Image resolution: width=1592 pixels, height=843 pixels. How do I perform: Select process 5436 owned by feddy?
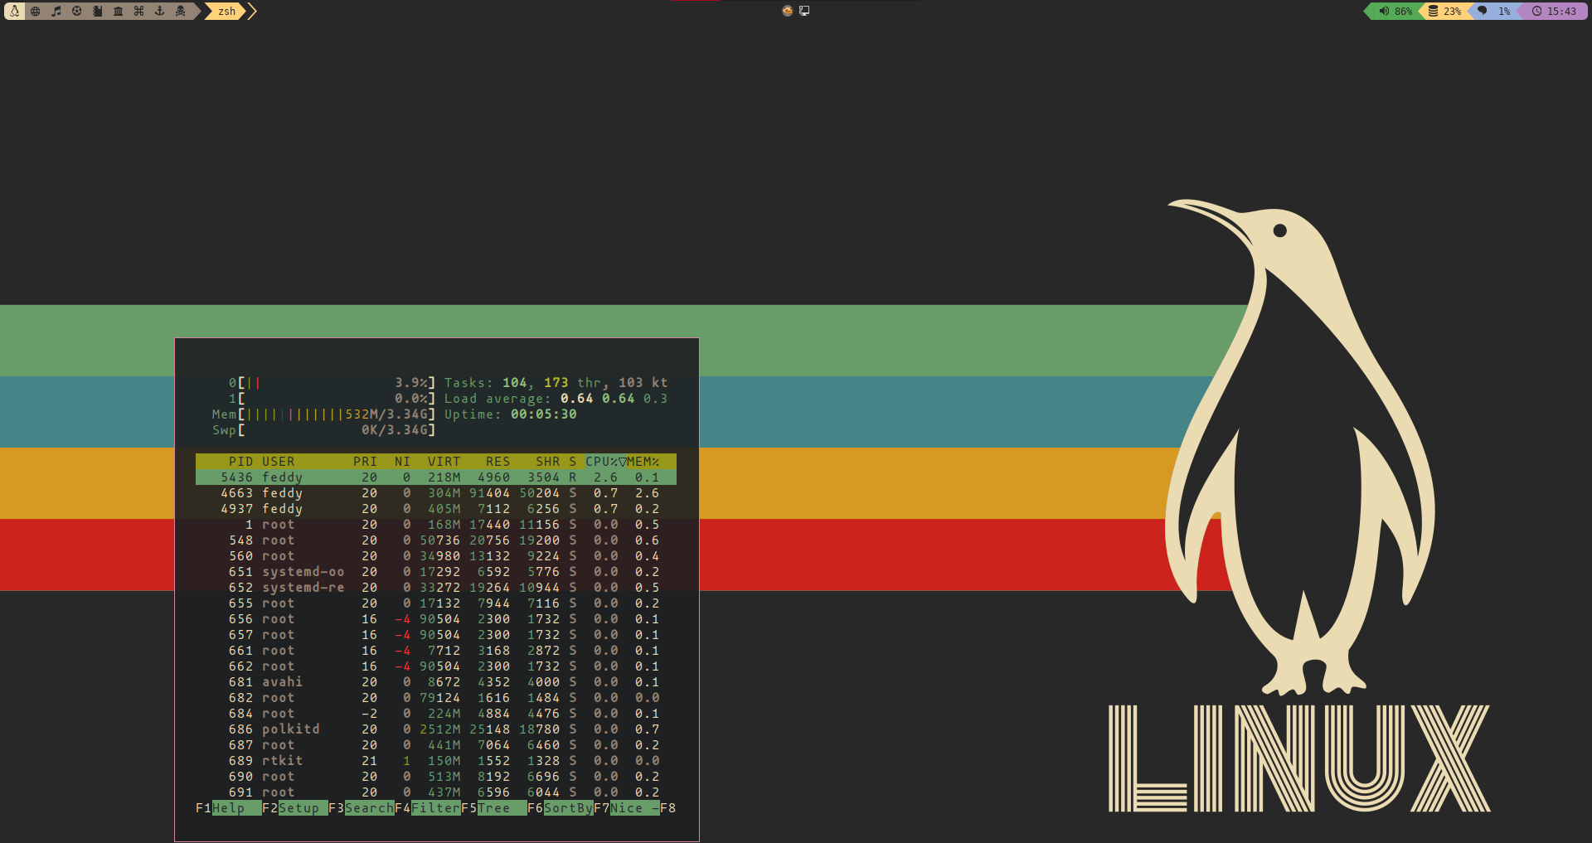[x=436, y=477]
